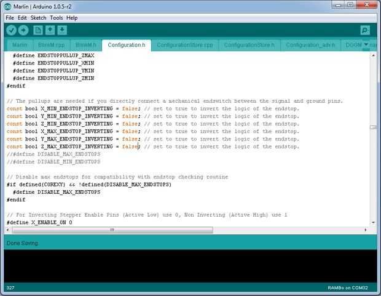Switch to the Configuration_adv.h tab

pos(310,46)
